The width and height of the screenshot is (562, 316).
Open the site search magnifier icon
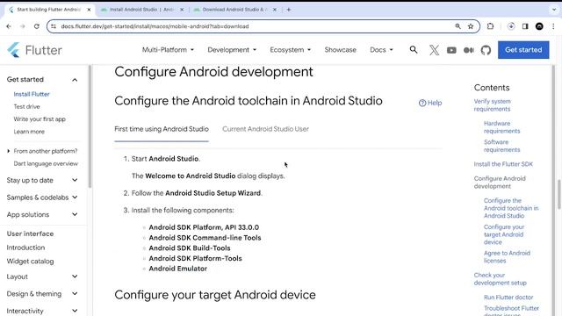click(x=414, y=50)
